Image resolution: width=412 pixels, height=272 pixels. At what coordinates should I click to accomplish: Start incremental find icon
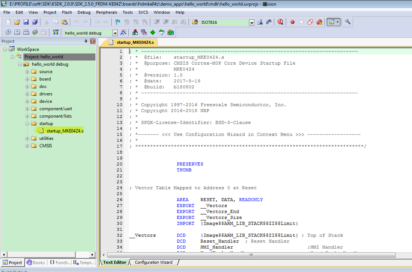click(268, 22)
